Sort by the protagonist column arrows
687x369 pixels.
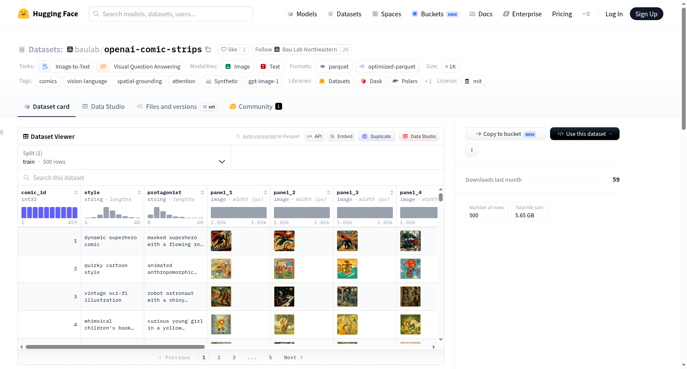[202, 192]
